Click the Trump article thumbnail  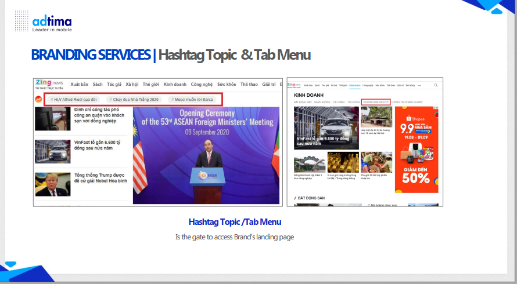53,184
